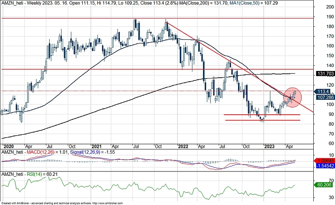Viewport: 335px width, 205px height.
Task: Click the red highlighted breakout circle on chart
Action: tap(292, 97)
